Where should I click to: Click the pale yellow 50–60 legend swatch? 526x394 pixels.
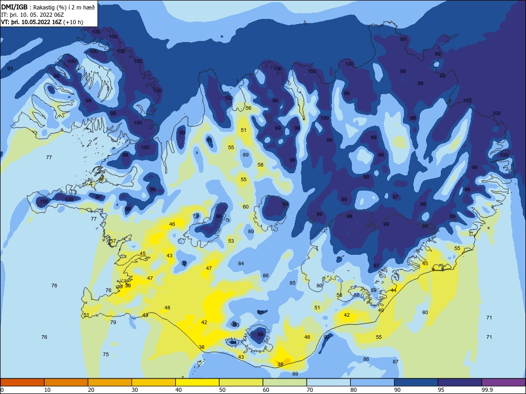[241, 382]
